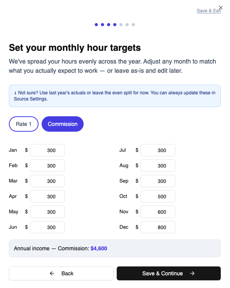230x288 pixels.
Task: Click the last progress step dot
Action: pyautogui.click(x=133, y=25)
